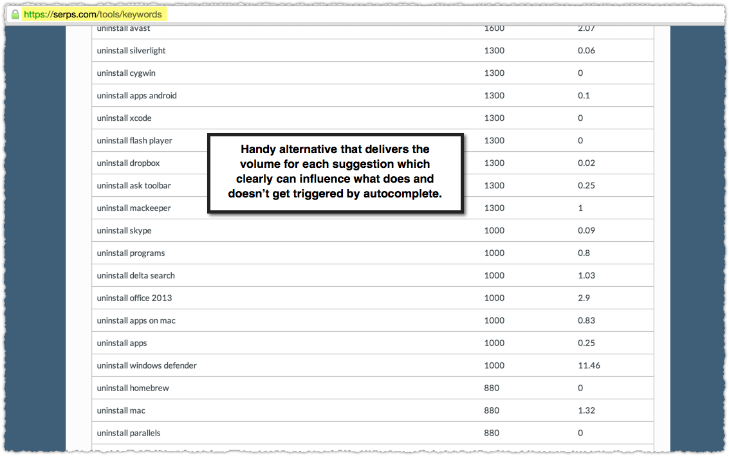Click the 1.03 value for uninstall delta search
Viewport: 729px width, 456px height.
pyautogui.click(x=586, y=276)
